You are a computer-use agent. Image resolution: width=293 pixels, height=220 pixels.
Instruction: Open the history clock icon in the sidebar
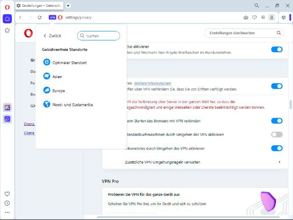click(x=7, y=203)
